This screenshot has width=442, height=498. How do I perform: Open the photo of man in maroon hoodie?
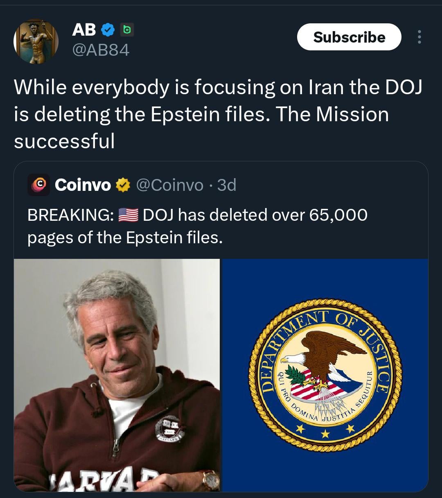(117, 375)
